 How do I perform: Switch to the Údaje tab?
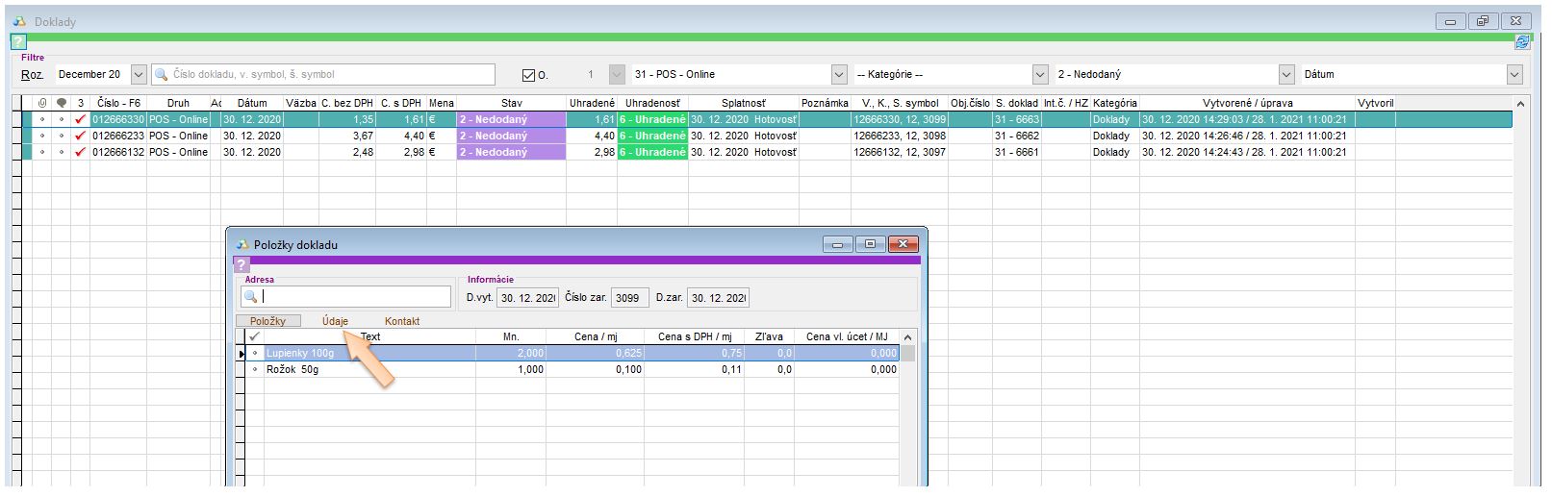(335, 321)
